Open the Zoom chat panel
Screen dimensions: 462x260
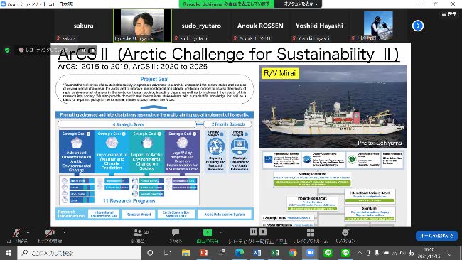[176, 232]
